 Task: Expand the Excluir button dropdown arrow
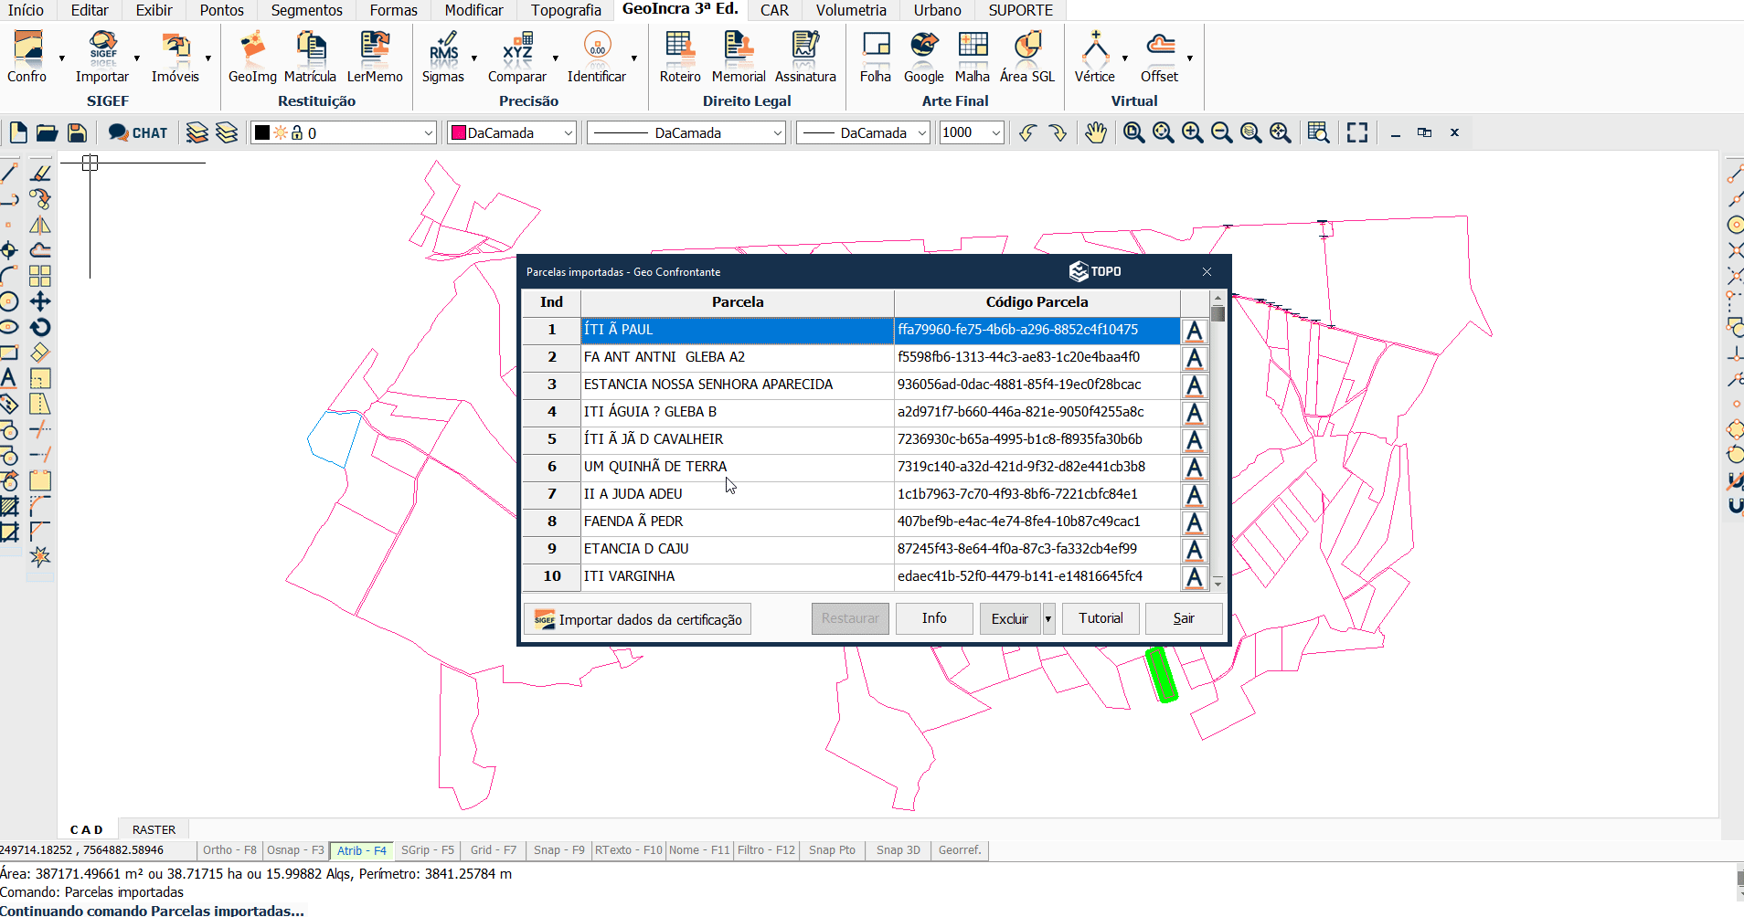[1048, 619]
